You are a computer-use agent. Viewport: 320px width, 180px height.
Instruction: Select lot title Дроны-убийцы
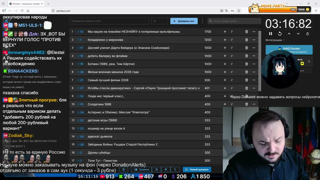click(99, 152)
